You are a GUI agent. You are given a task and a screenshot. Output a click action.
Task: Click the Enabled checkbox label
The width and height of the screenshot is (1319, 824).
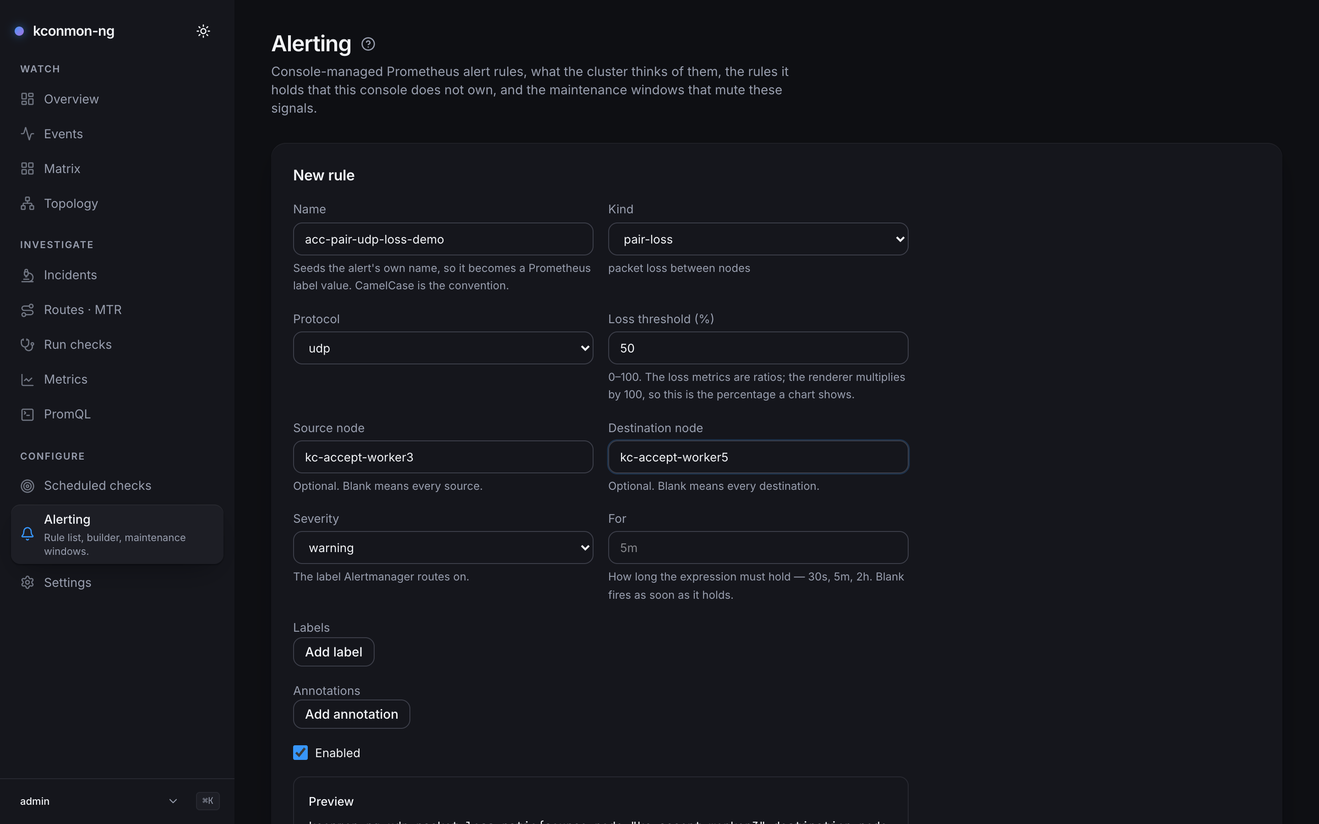338,753
